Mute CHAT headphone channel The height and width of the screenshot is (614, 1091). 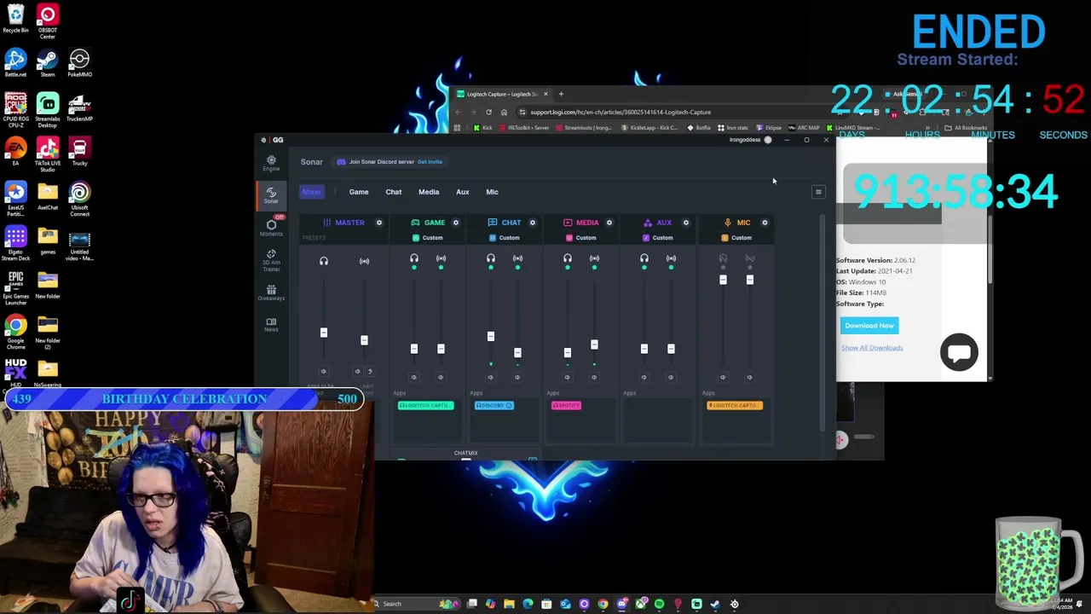[x=490, y=377]
